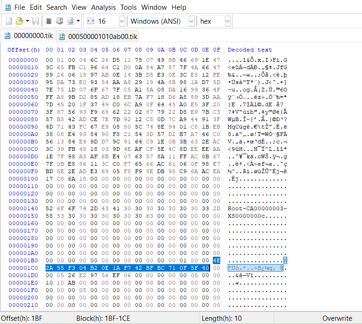Click byte 26 in row 000001D0
This screenshot has width=362, height=324.
72,275
